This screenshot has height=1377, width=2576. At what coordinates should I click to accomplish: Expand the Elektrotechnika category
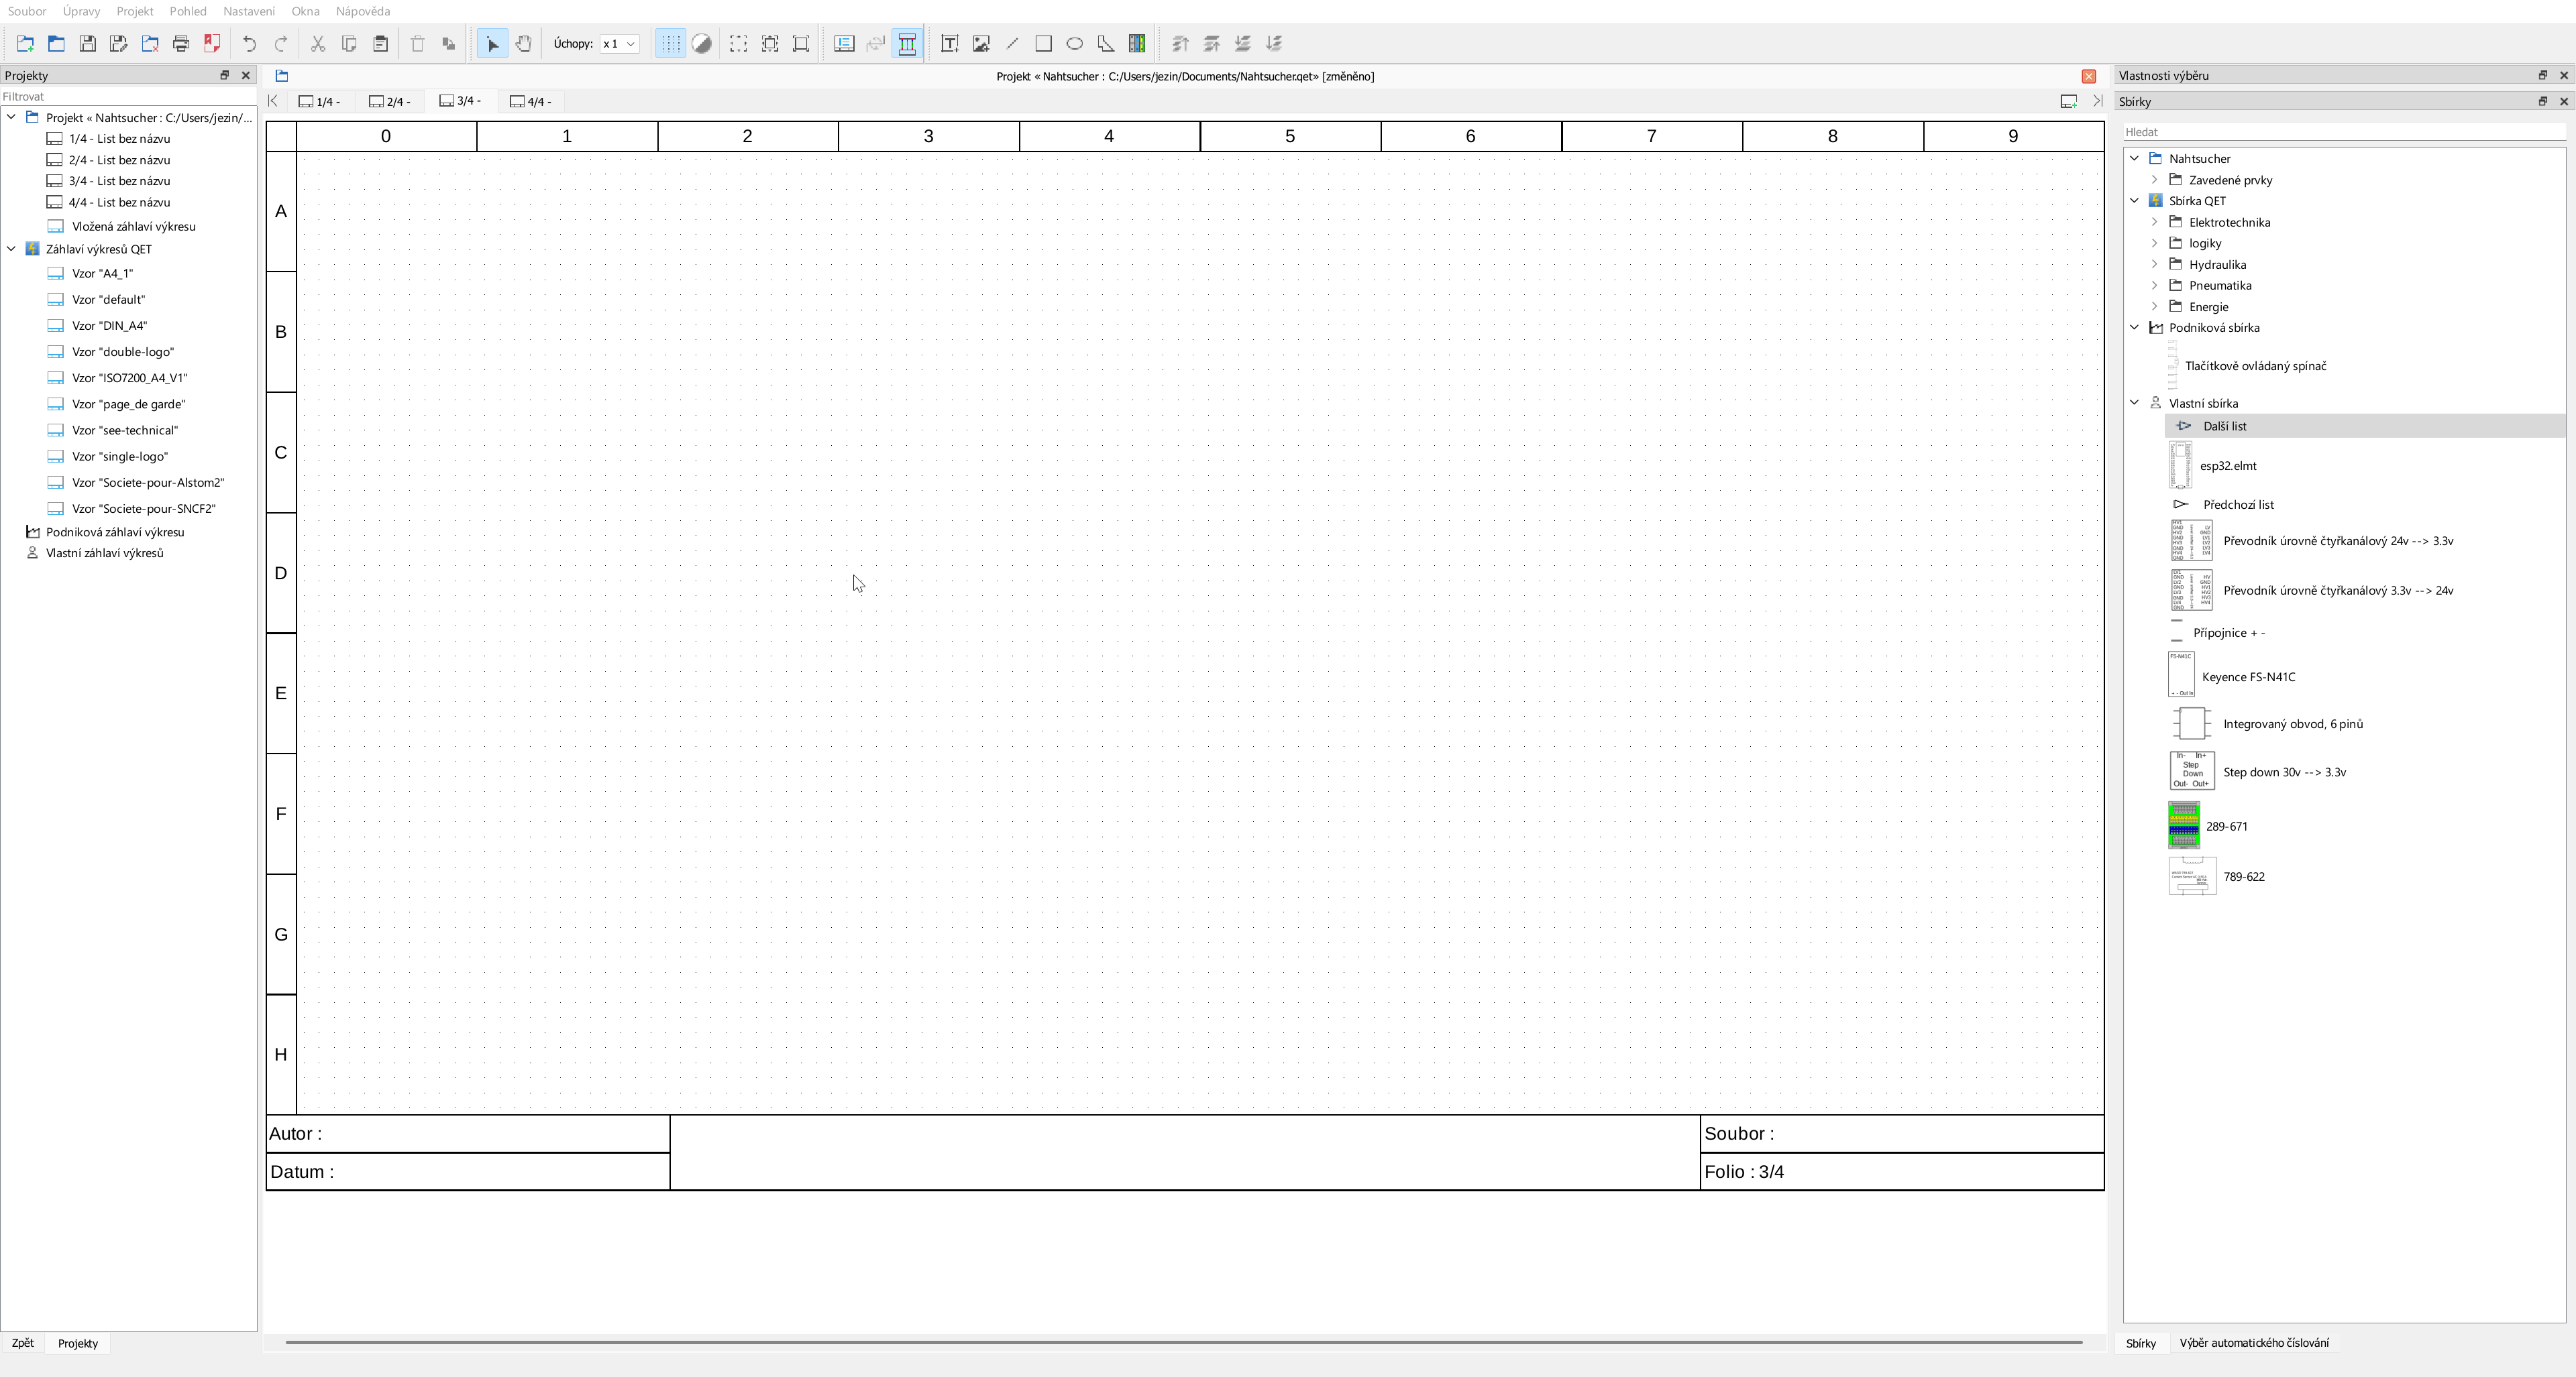(2156, 222)
